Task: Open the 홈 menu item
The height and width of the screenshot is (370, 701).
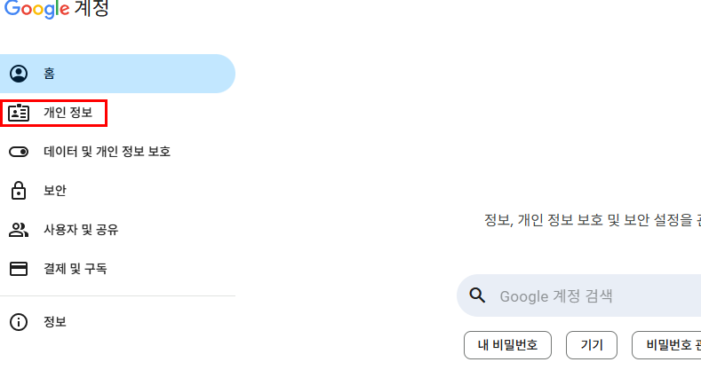Action: tap(117, 74)
